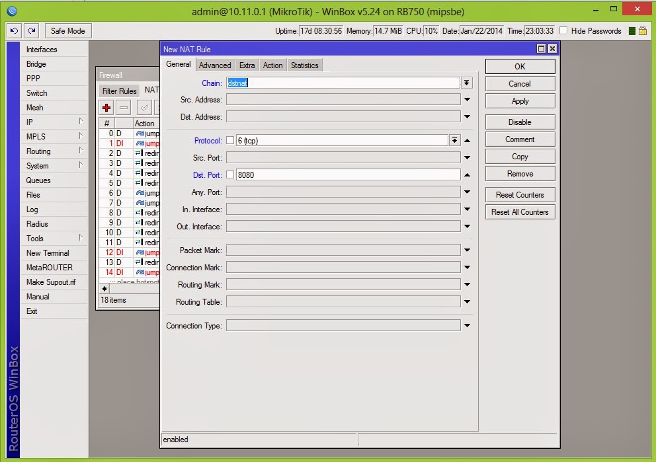
Task: Open Interfaces from the sidebar
Action: point(54,50)
